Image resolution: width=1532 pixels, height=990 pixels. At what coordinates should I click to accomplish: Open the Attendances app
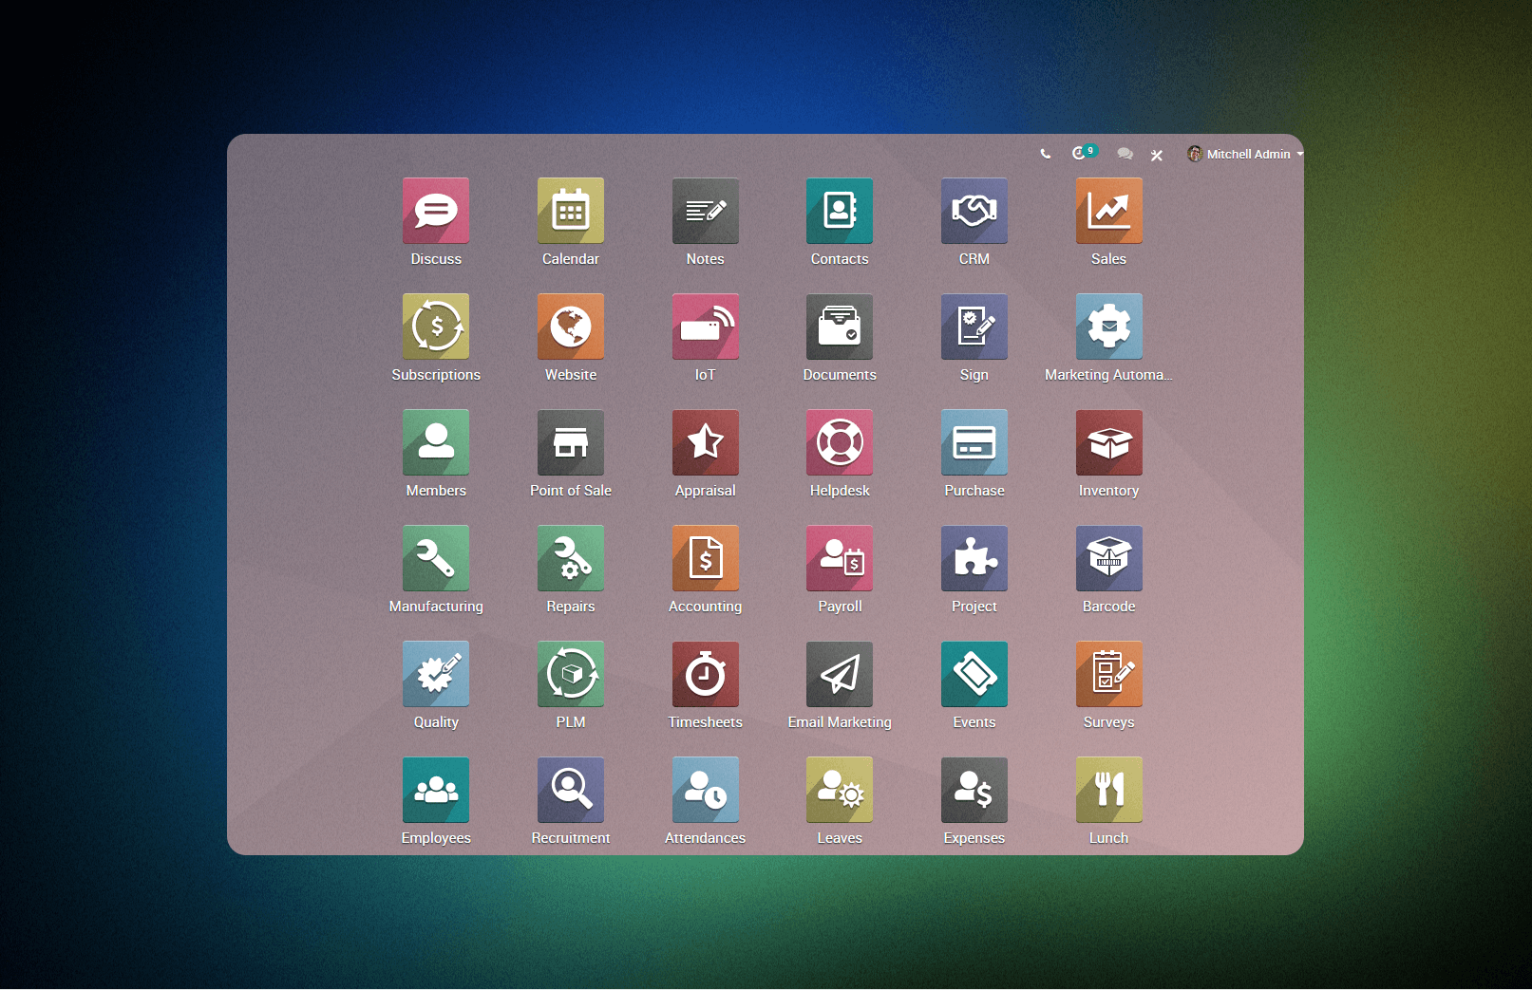click(706, 790)
